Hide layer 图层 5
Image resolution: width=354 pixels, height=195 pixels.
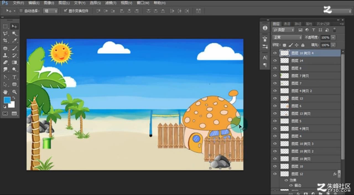(x=275, y=121)
